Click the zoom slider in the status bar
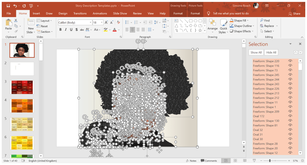This screenshot has width=307, height=165. point(269,161)
